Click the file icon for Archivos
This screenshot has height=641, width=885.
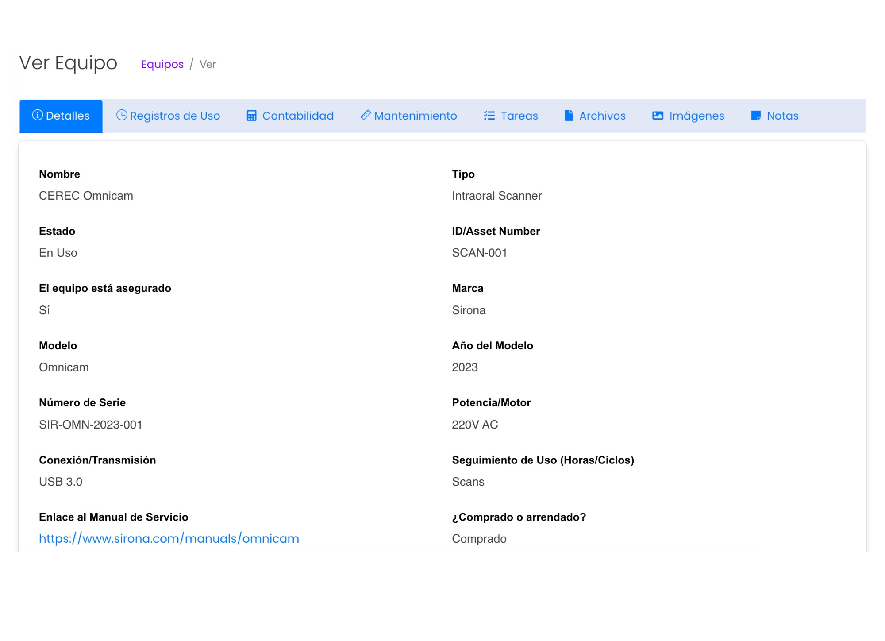[569, 116]
